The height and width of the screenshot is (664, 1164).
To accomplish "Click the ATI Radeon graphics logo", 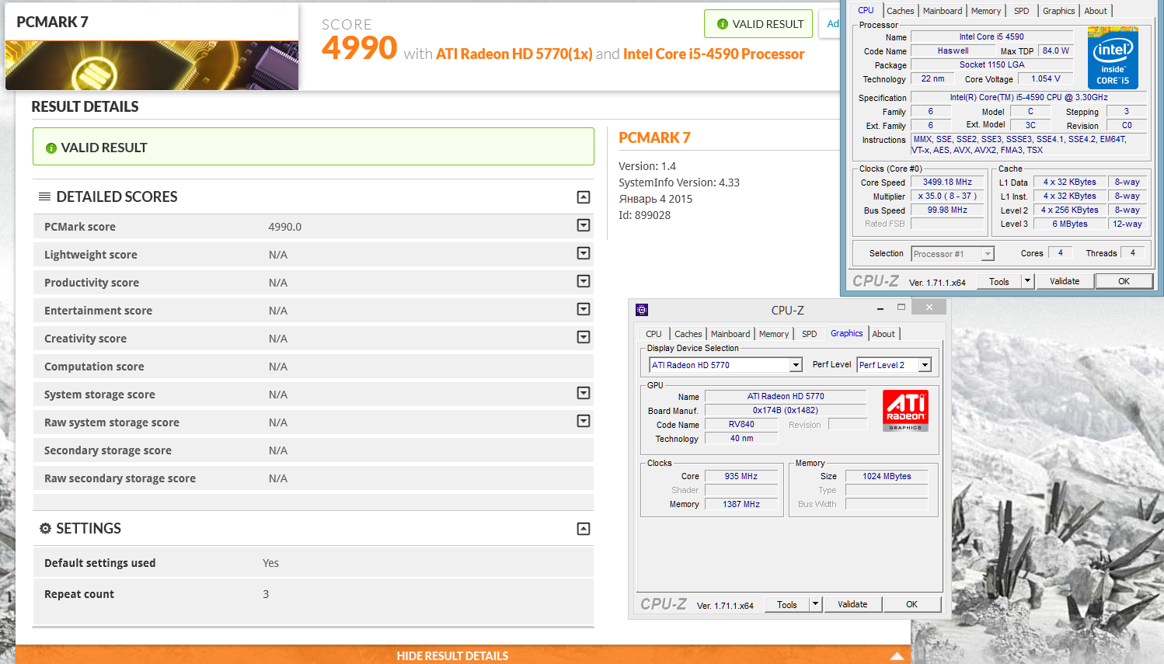I will coord(906,411).
